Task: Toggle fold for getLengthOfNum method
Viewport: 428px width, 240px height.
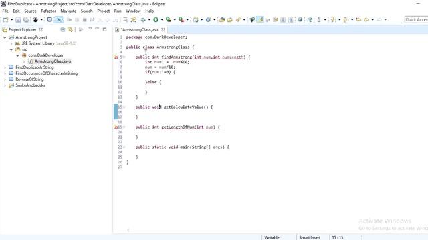Action: (x=124, y=127)
